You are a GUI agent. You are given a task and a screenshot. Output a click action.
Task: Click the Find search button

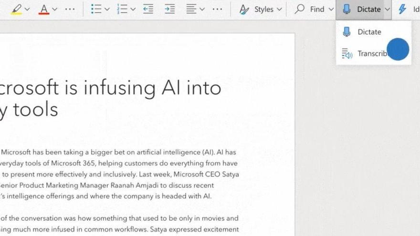tap(310, 9)
